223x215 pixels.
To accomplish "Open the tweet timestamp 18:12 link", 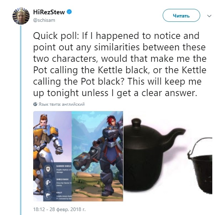I will (60, 209).
